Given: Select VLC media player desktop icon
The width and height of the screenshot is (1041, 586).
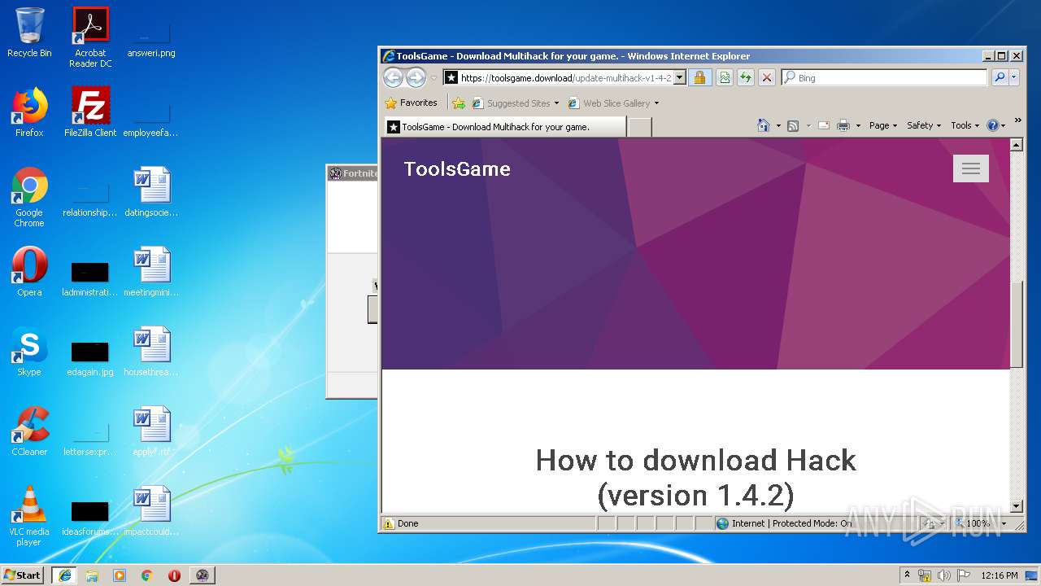Looking at the screenshot, I should (29, 516).
